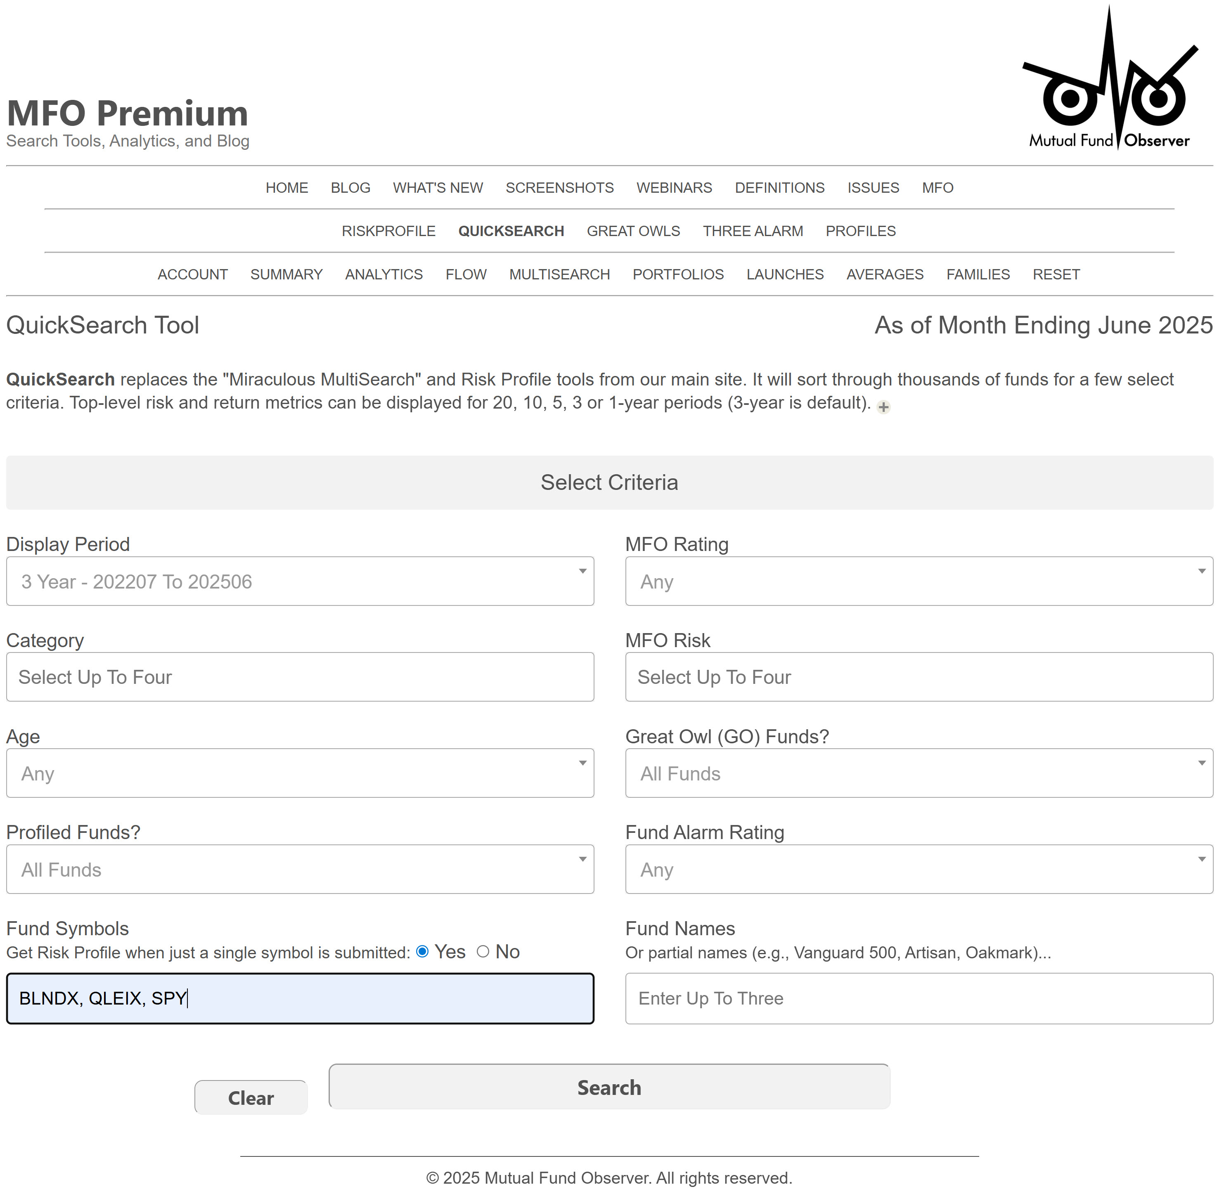Open the Category selection box

[299, 677]
